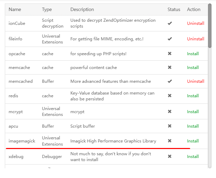Click the opcache not-installed X icon
Screen dimensions: 216x178
pyautogui.click(x=169, y=54)
